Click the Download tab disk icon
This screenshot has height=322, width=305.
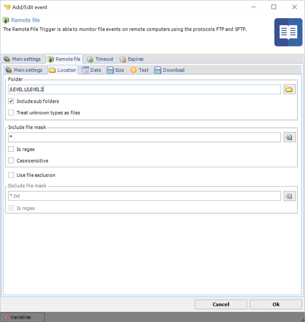coord(158,70)
